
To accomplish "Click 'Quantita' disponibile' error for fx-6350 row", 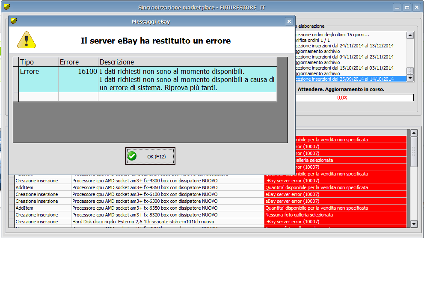I will coord(335,208).
